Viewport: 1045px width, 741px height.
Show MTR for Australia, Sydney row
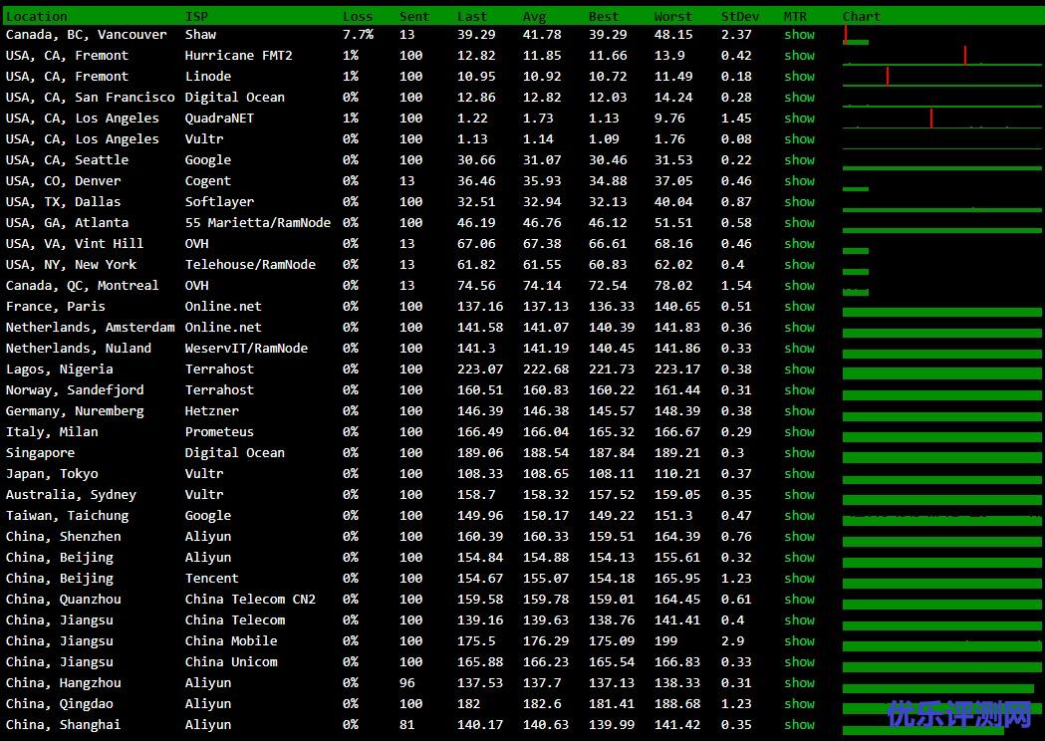pyautogui.click(x=799, y=494)
